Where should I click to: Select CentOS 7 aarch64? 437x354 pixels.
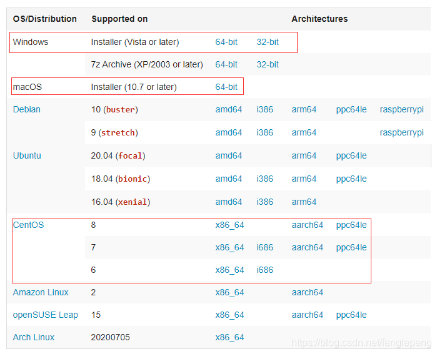(x=307, y=247)
